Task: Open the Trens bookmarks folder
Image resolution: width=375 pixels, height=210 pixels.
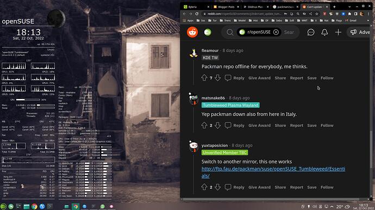Action: click(x=225, y=21)
